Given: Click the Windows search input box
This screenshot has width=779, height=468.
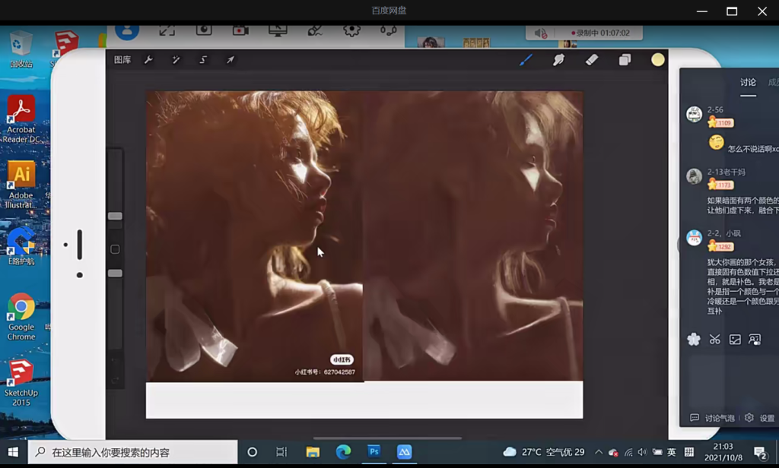Looking at the screenshot, I should [x=137, y=452].
